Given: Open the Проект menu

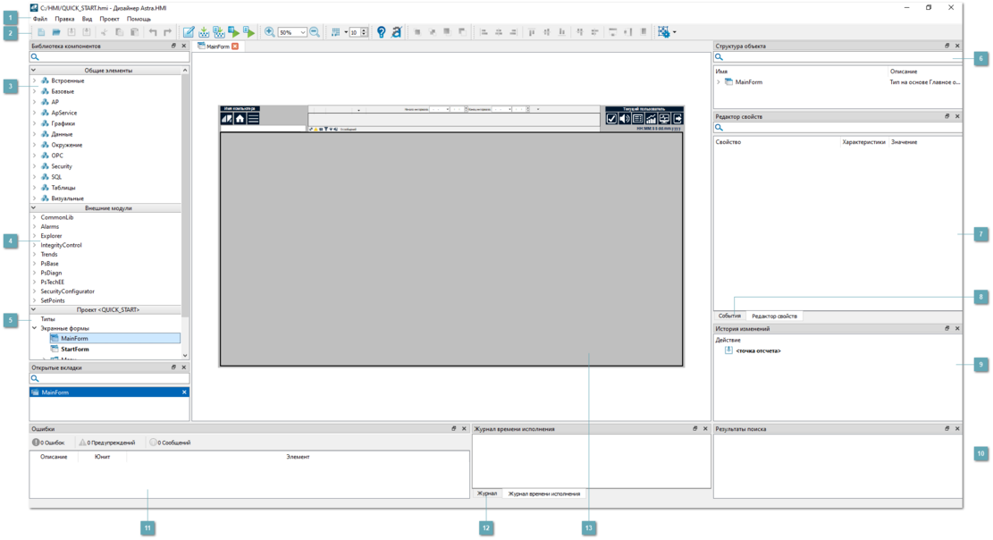Looking at the screenshot, I should coord(109,19).
